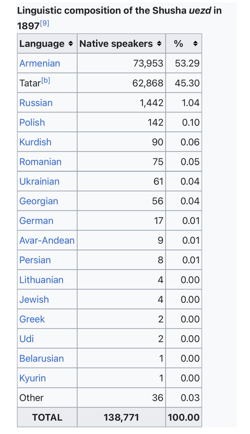Open the Kurdish language link
The image size is (250, 434).
tap(35, 142)
